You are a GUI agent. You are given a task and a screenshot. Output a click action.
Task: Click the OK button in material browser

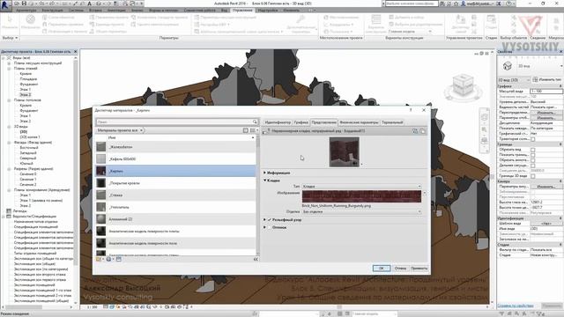(x=382, y=268)
